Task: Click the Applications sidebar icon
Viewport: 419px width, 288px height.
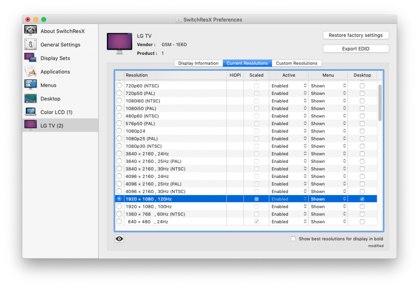Action: [31, 72]
